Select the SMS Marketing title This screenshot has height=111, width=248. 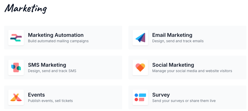(x=47, y=65)
